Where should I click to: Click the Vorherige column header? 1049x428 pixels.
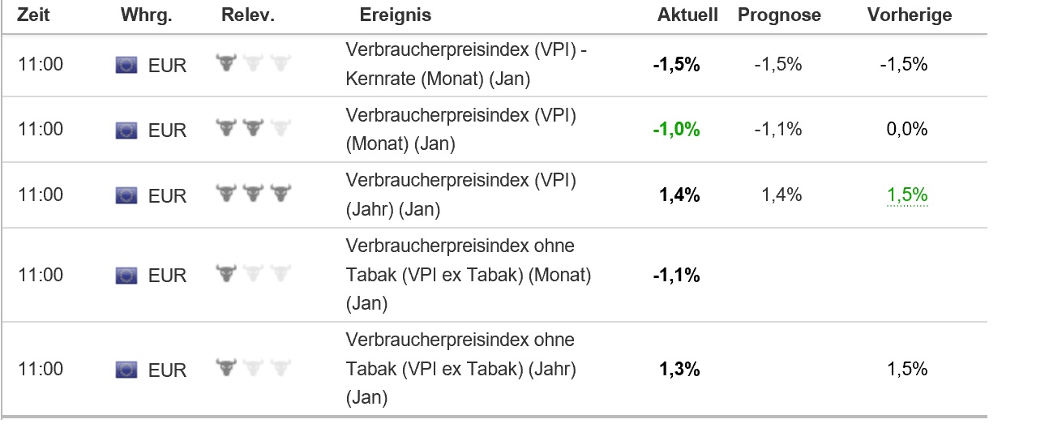(x=910, y=15)
